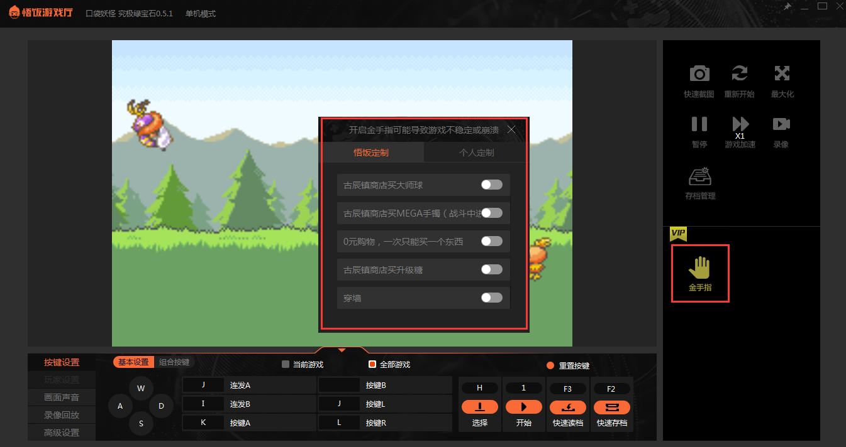The image size is (846, 447).
Task: Click the orange 快速读档 icon
Action: [x=567, y=407]
